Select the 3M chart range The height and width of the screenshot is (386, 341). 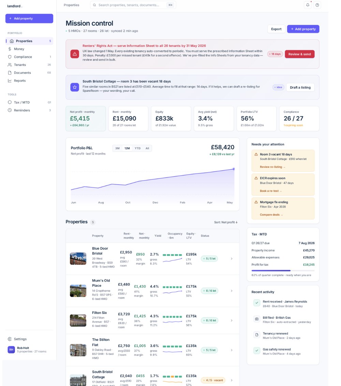click(x=117, y=148)
